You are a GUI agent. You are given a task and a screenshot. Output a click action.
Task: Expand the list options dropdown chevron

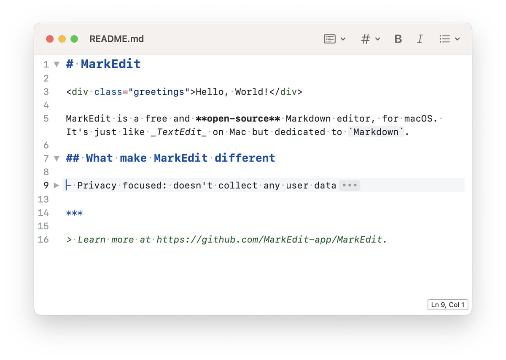[x=457, y=39]
